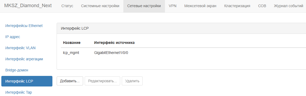Switch to the СОВ tab
This screenshot has width=306, height=96.
point(262,6)
